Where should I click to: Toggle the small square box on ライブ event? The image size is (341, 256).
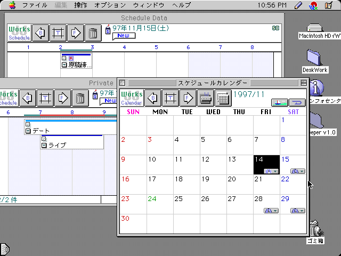pos(44,139)
